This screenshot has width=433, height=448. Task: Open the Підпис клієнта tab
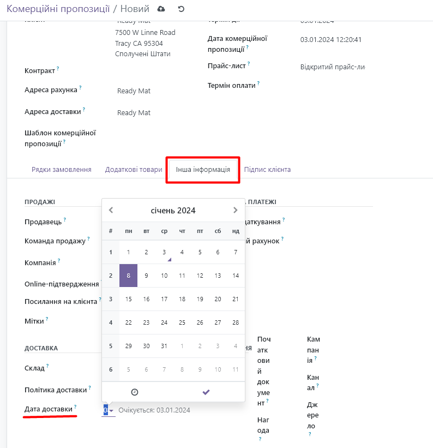click(x=267, y=170)
